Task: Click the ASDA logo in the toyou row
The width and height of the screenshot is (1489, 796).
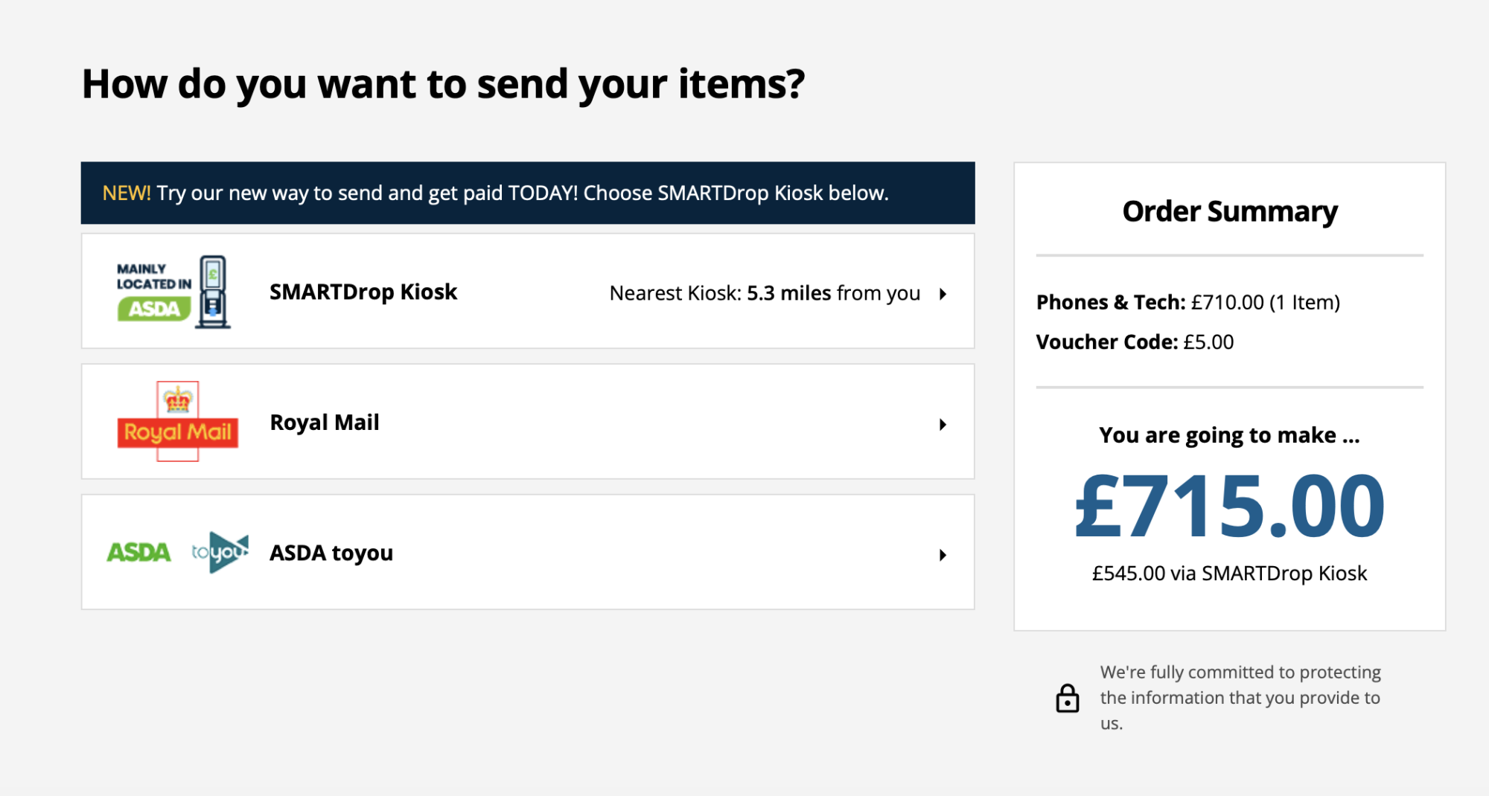Action: (139, 552)
